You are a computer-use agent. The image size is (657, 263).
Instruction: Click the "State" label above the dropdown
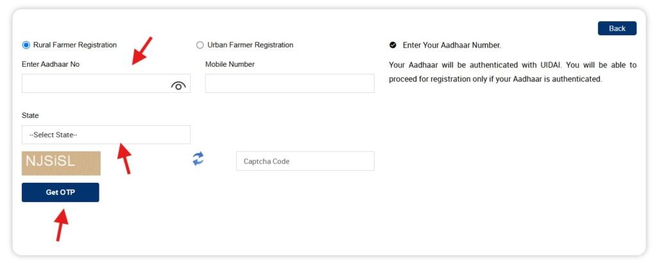[30, 115]
